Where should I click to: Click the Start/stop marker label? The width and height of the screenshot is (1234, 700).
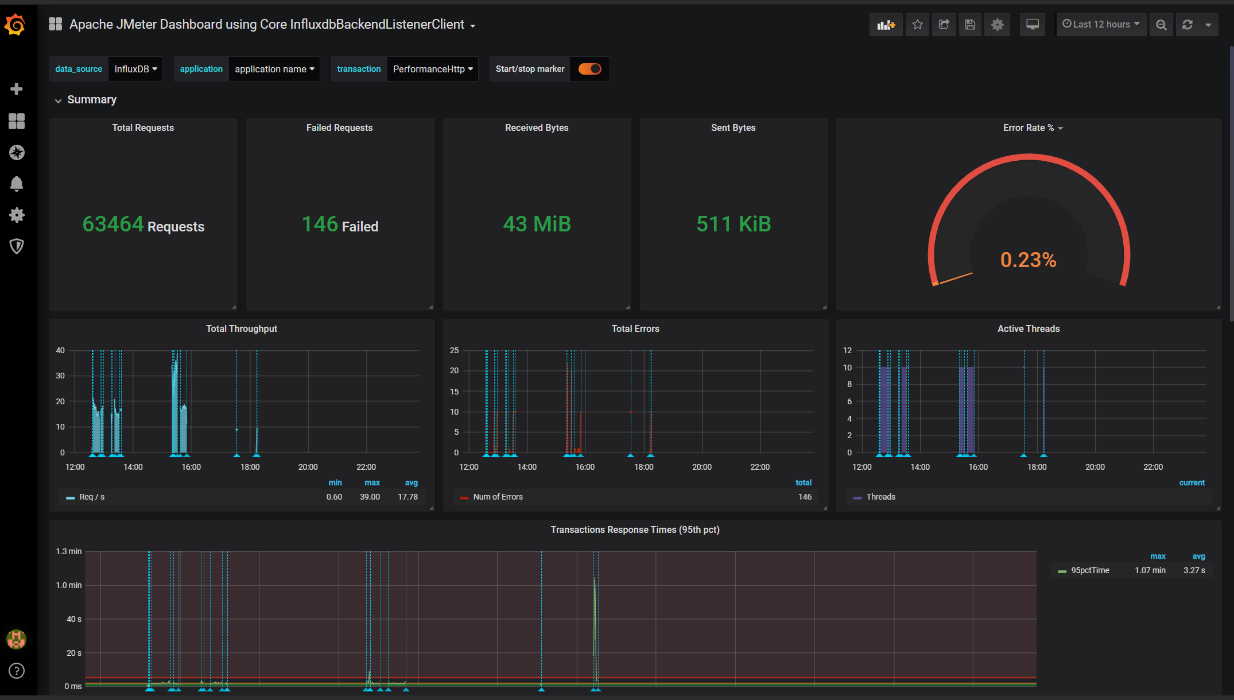(530, 69)
